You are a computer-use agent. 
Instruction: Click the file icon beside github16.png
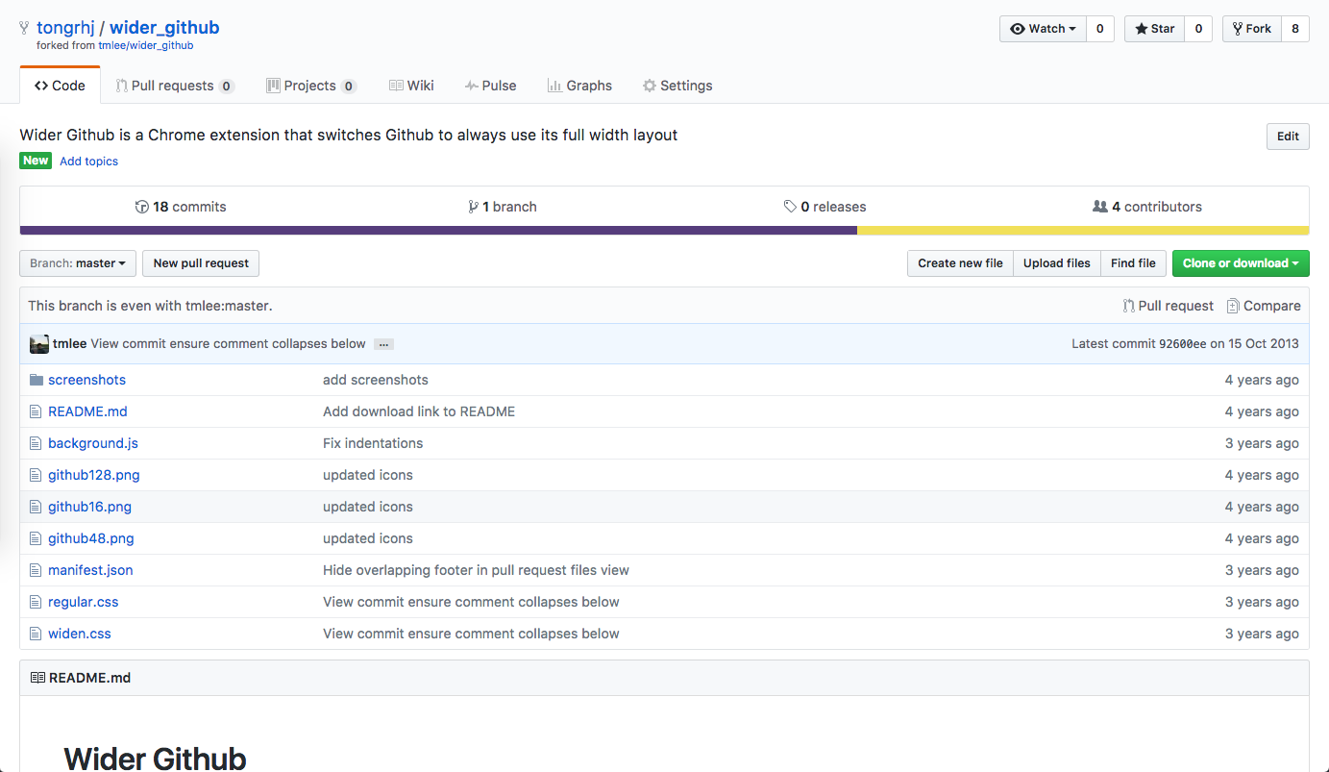coord(36,507)
